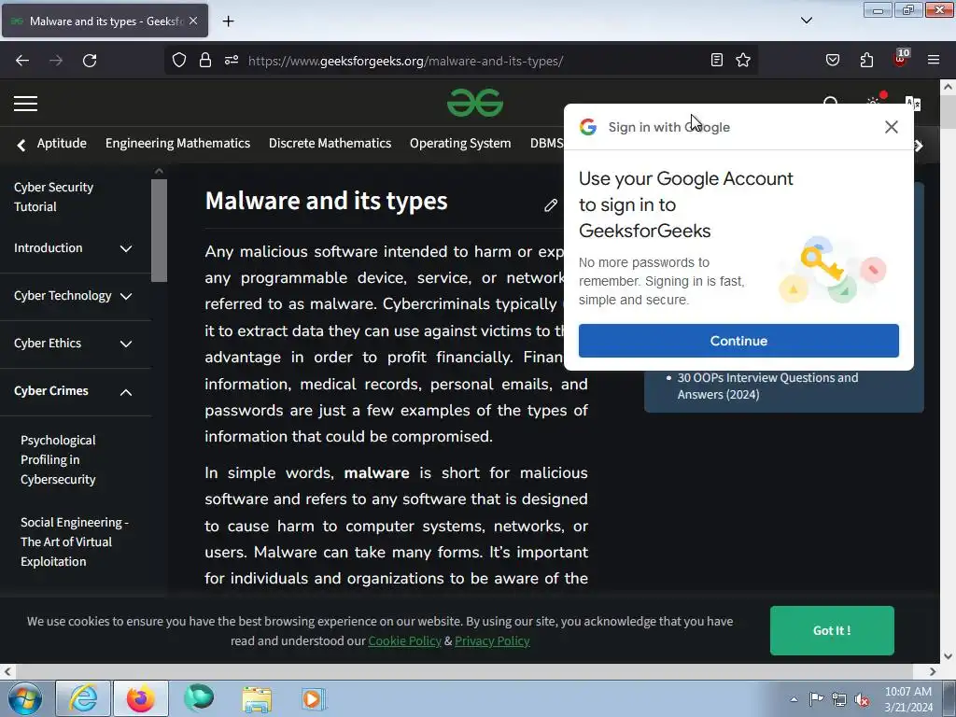
Task: Open File Explorer from taskbar
Action: 257,698
